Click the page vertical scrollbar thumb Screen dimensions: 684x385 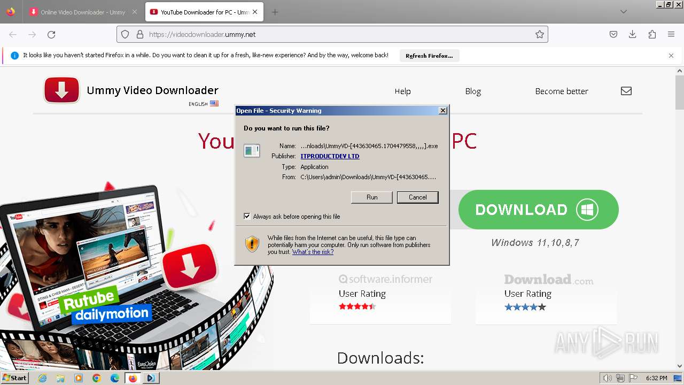click(680, 92)
